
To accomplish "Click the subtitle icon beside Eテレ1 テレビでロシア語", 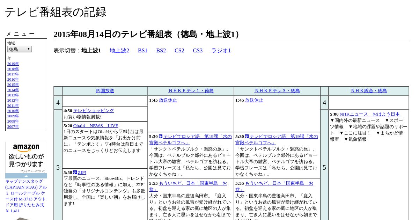I will pos(161,136).
